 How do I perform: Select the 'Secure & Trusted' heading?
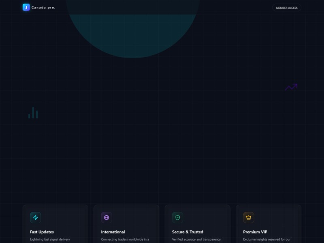[x=188, y=232]
